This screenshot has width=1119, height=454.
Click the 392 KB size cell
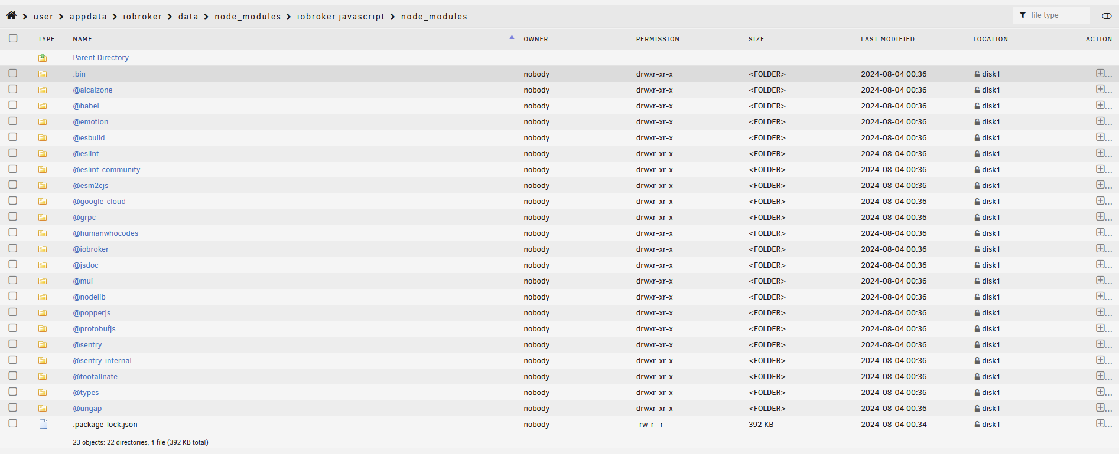(x=761, y=425)
